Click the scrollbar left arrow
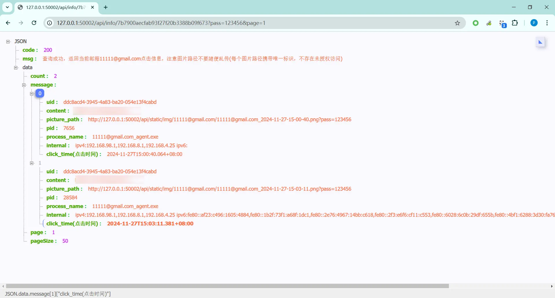Image resolution: width=555 pixels, height=298 pixels. tap(3, 286)
